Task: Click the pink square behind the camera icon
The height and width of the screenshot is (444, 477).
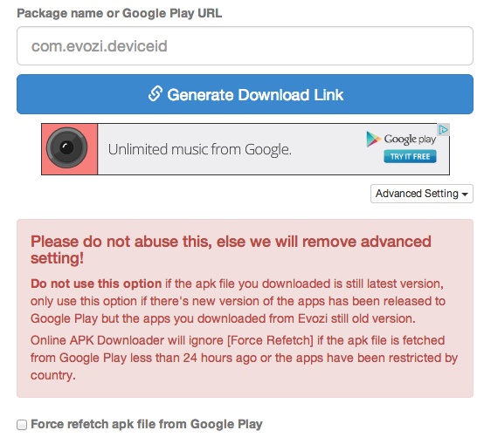Action: pos(69,149)
